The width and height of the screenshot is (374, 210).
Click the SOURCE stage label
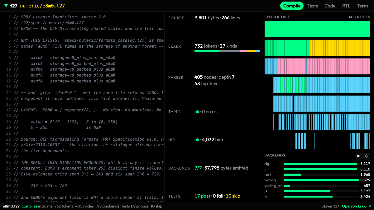click(176, 18)
